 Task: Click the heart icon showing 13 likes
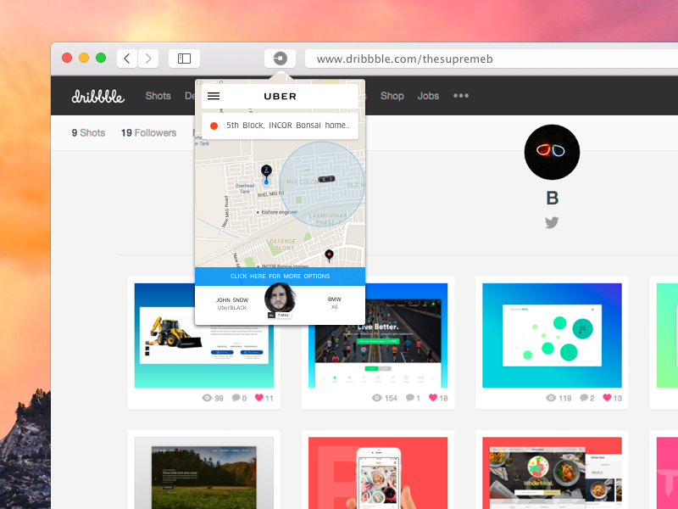coord(607,397)
